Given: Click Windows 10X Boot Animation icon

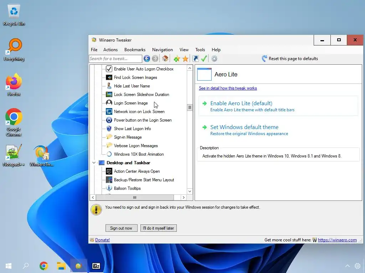Looking at the screenshot, I should [109, 154].
